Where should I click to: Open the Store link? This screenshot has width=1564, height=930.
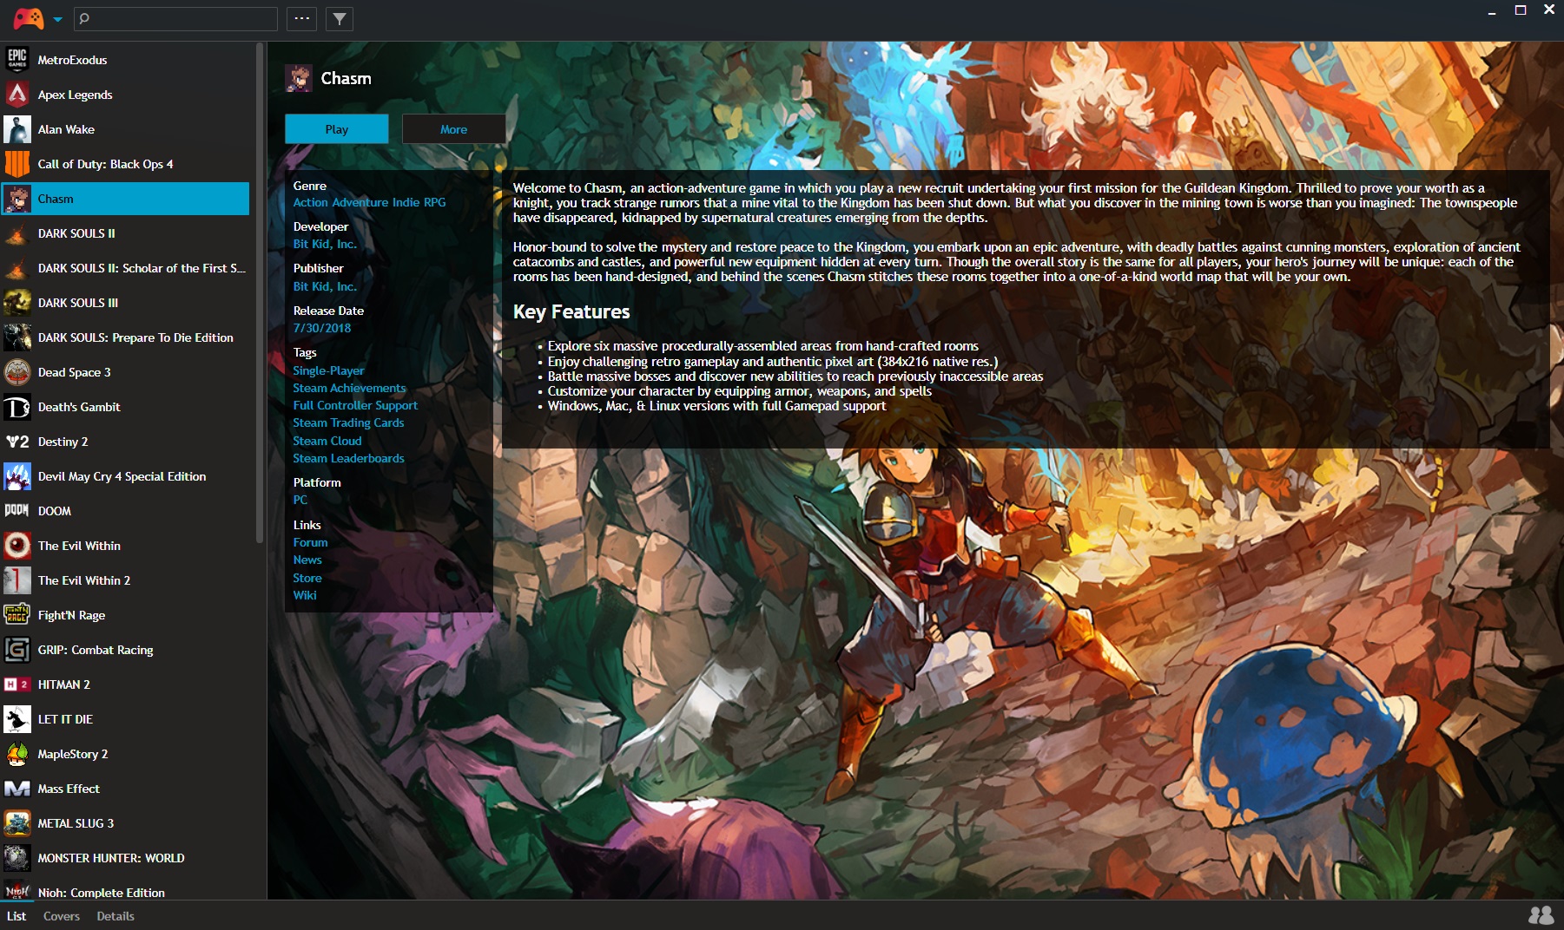307,578
